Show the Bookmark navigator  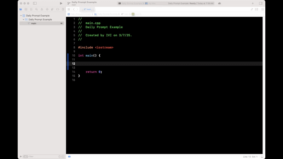pyautogui.click(x=31, y=10)
